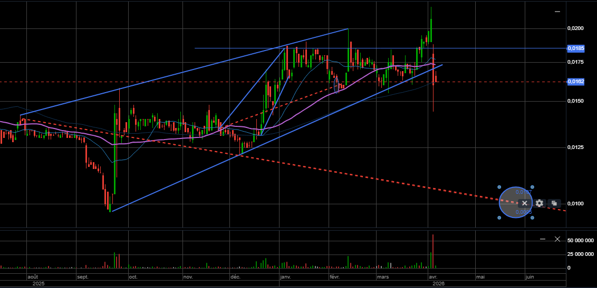
Task: Click the 25 000 000 volume axis label
Action: pyautogui.click(x=581, y=254)
